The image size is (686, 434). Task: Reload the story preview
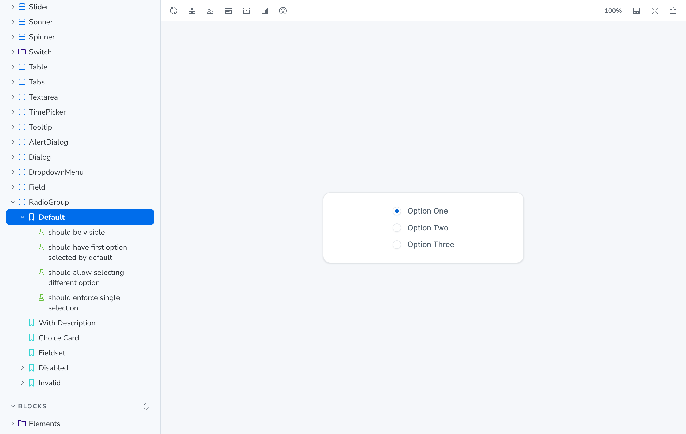pos(173,11)
